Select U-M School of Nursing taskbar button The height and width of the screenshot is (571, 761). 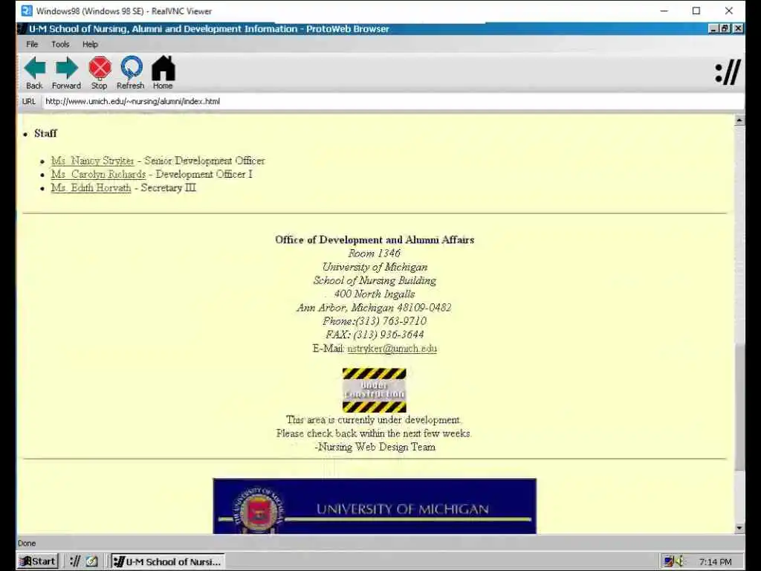pyautogui.click(x=167, y=561)
